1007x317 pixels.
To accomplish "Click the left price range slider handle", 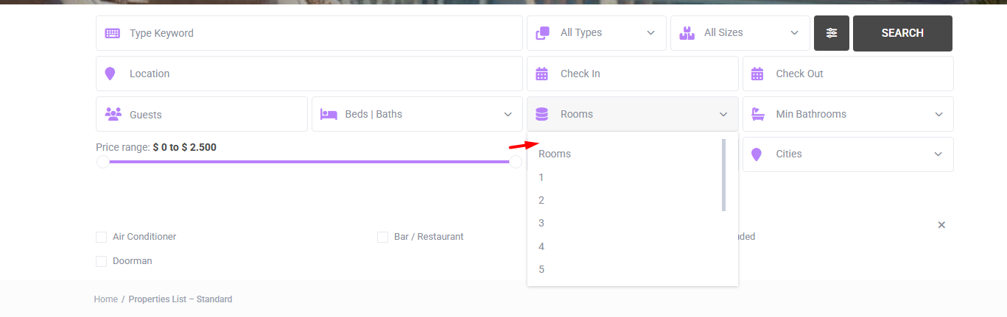I will tap(103, 161).
